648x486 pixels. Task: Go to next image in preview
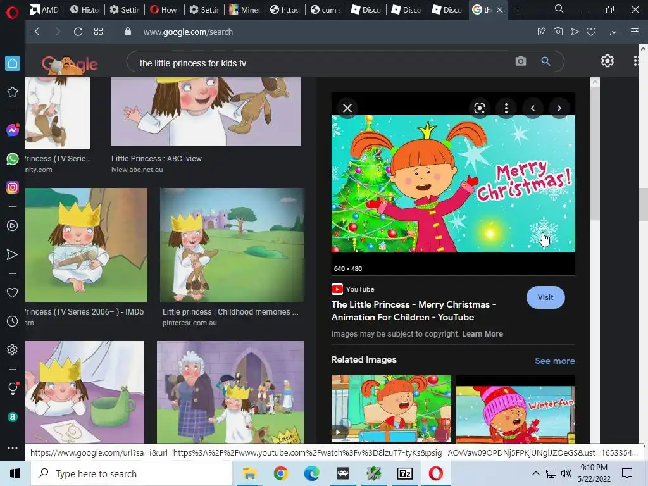tap(559, 108)
